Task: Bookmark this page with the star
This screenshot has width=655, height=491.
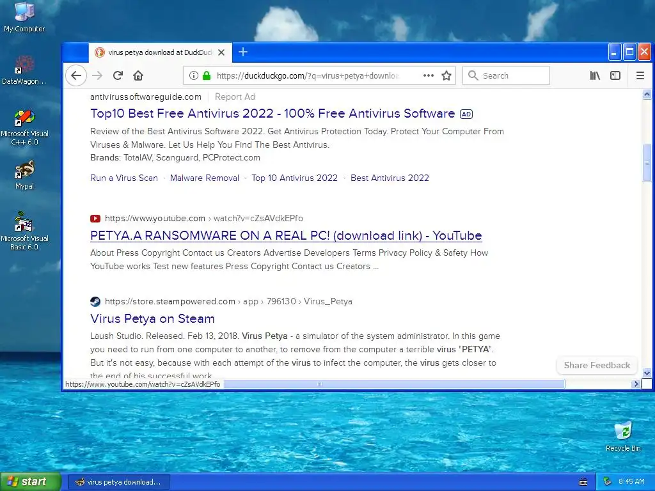Action: tap(446, 75)
